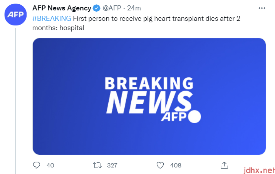Click the white circle in the image
This screenshot has width=275, height=174.
click(x=194, y=116)
